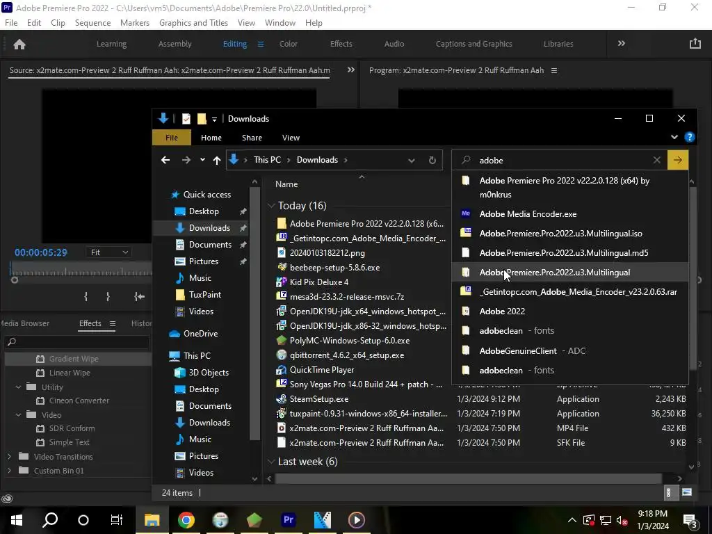Open Premiere Pro taskbar icon
The image size is (712, 534).
pyautogui.click(x=289, y=520)
